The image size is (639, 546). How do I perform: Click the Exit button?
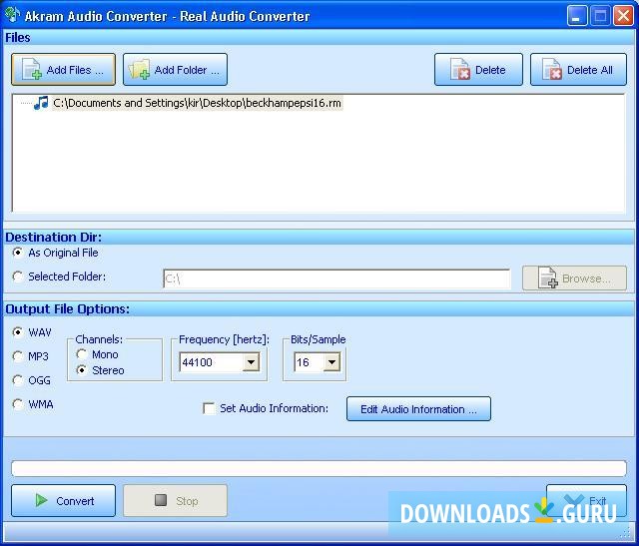tap(586, 500)
